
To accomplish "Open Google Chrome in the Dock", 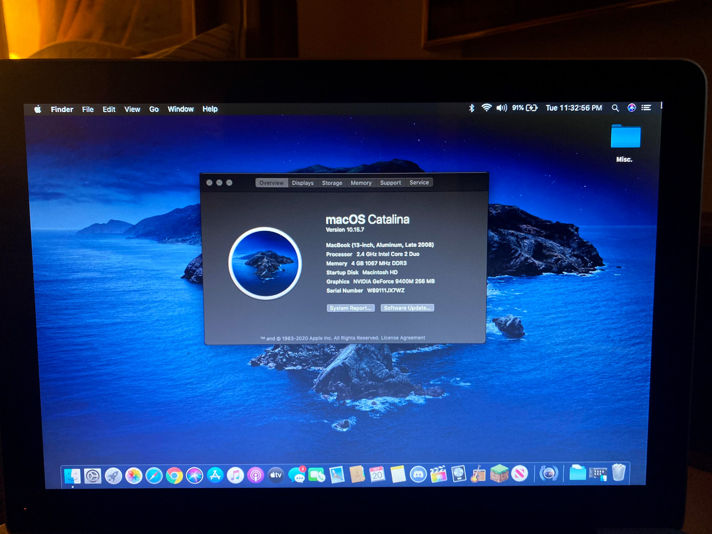I will (174, 476).
